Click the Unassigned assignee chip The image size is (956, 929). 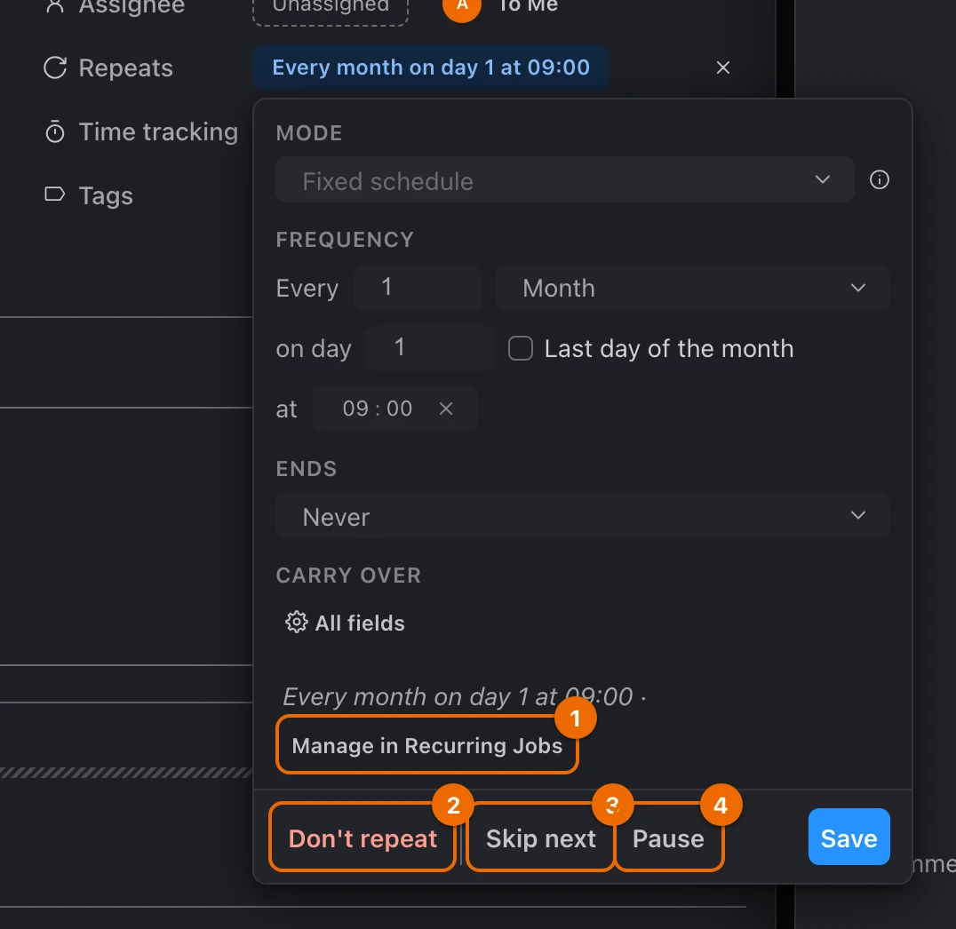pyautogui.click(x=331, y=8)
